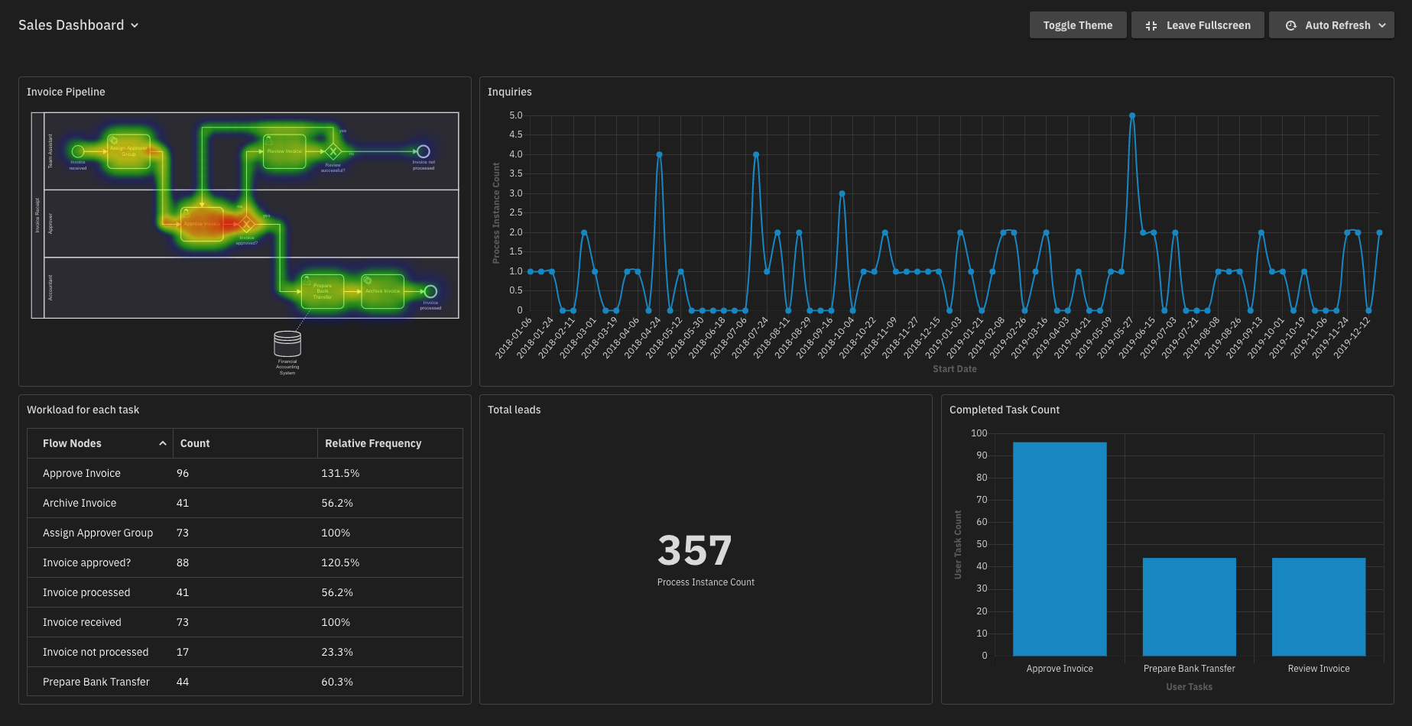Click the 357 total leads number
1412x726 pixels.
click(694, 550)
